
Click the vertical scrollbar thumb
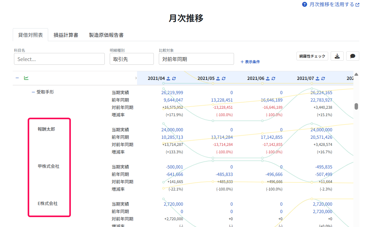(356, 107)
